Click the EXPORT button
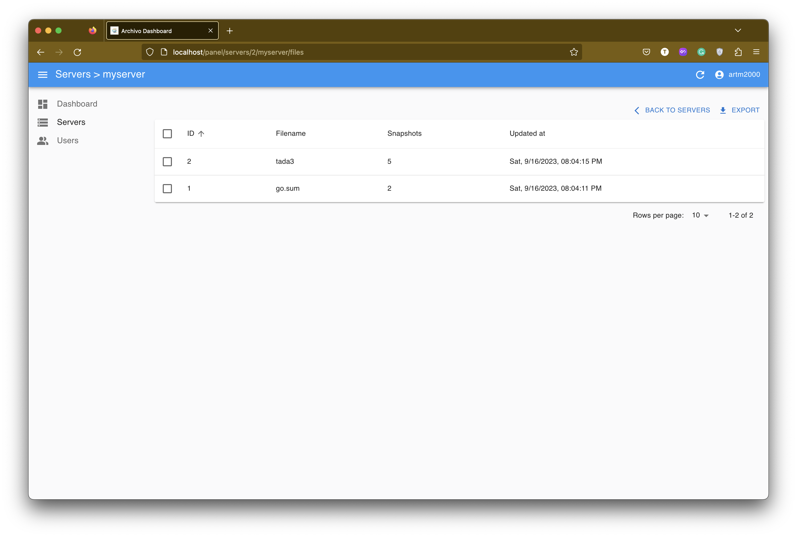Viewport: 797px width, 537px height. [740, 110]
